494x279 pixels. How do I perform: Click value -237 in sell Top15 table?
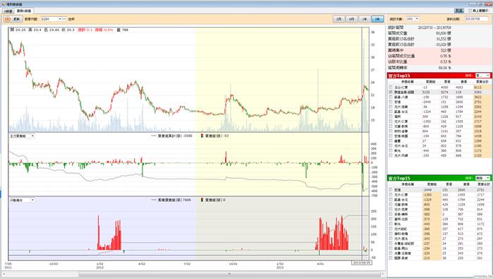[x=427, y=244]
